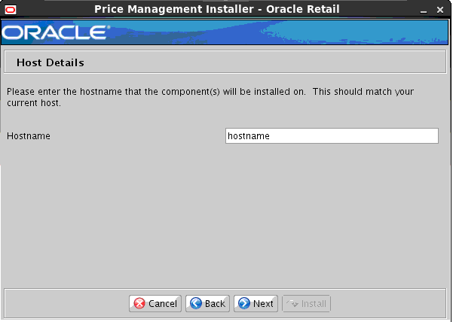Select the Host Details heading text

tap(51, 62)
